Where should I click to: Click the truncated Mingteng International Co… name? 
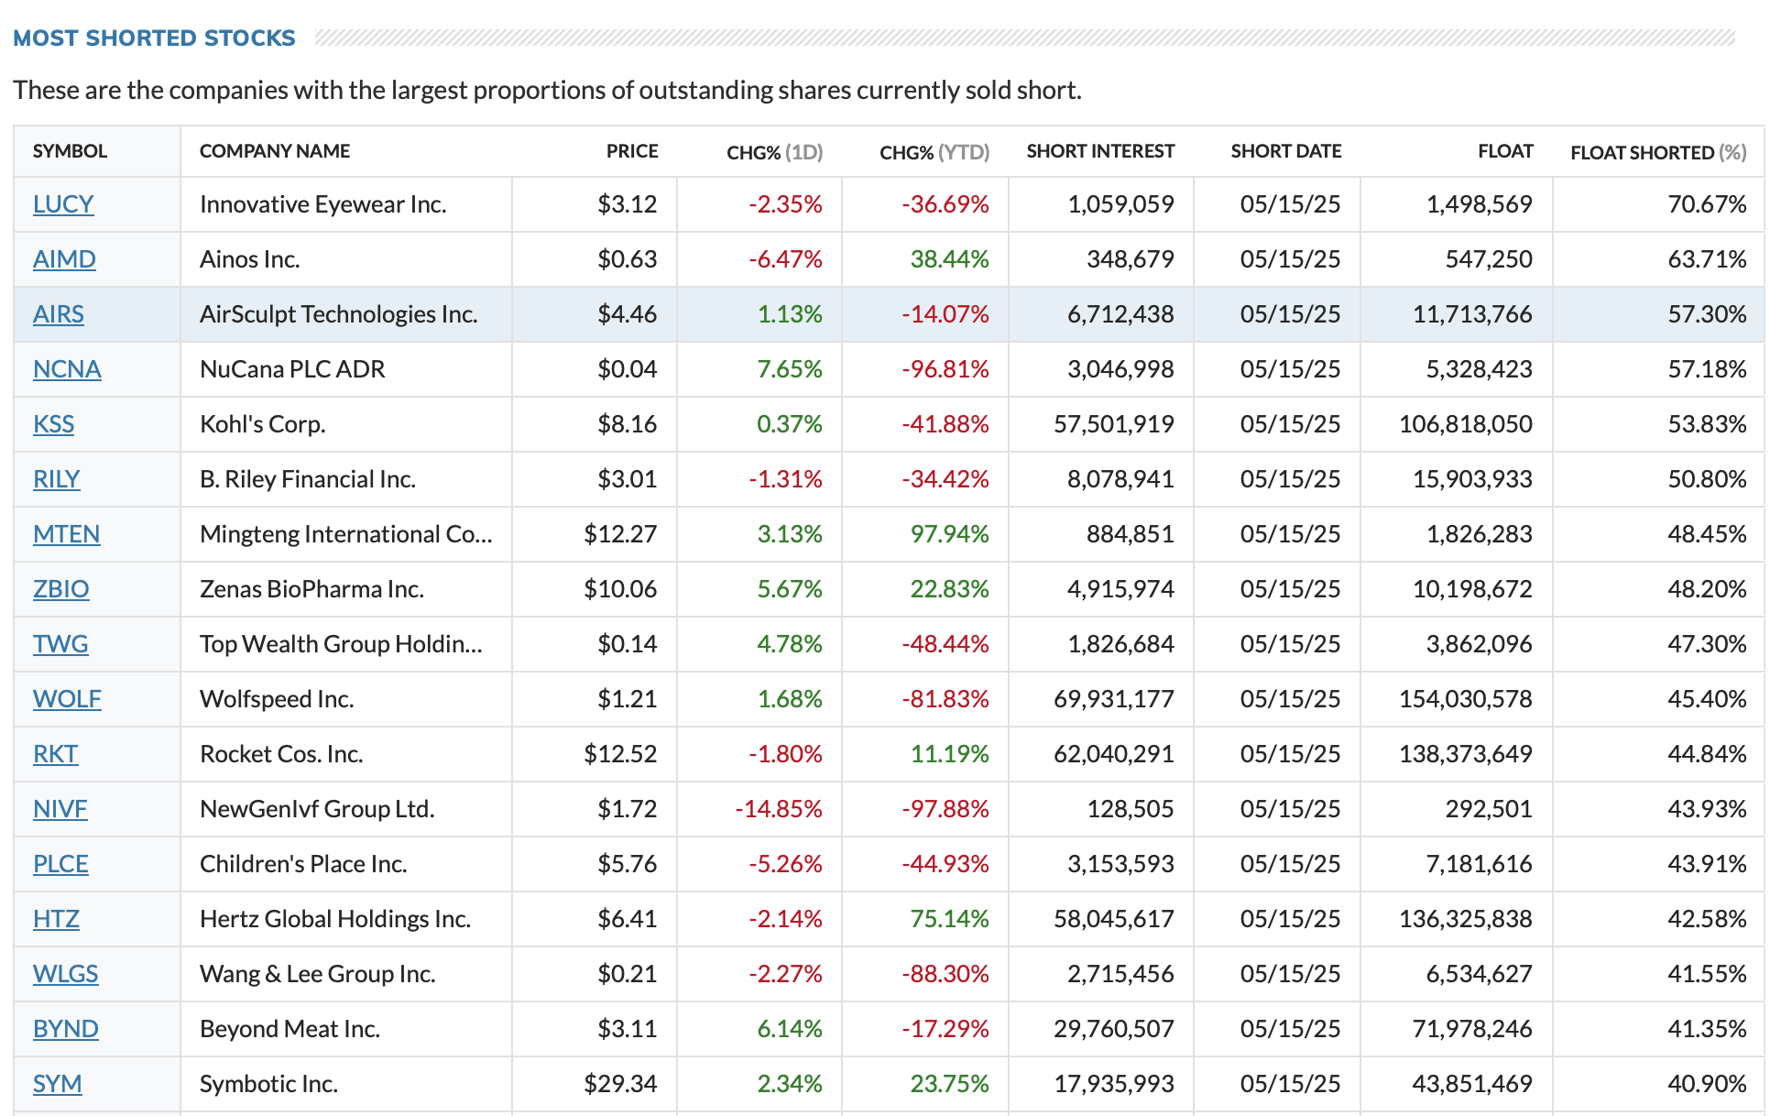(346, 534)
